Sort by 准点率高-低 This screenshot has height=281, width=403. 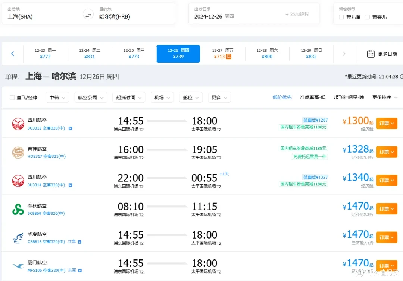[x=313, y=98]
